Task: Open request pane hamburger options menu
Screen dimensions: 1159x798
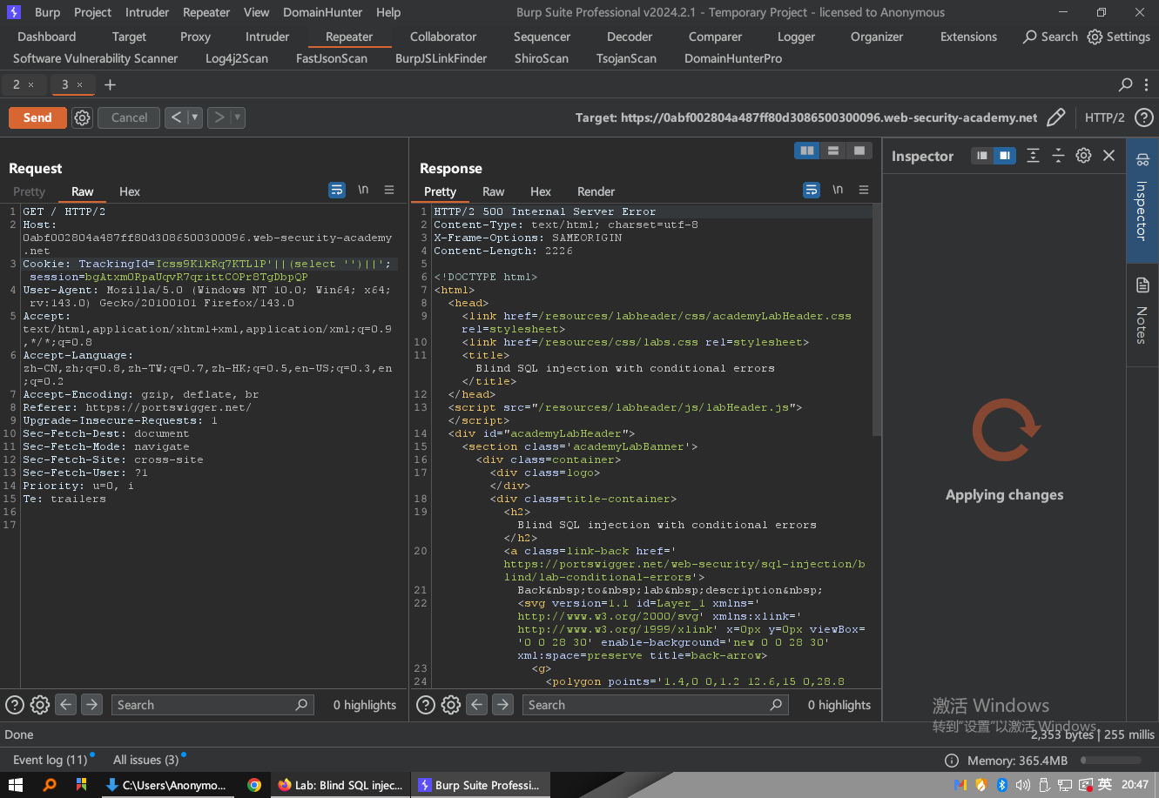Action: (389, 190)
